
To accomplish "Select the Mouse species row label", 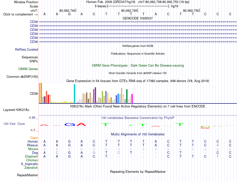I will coord(33,149).
